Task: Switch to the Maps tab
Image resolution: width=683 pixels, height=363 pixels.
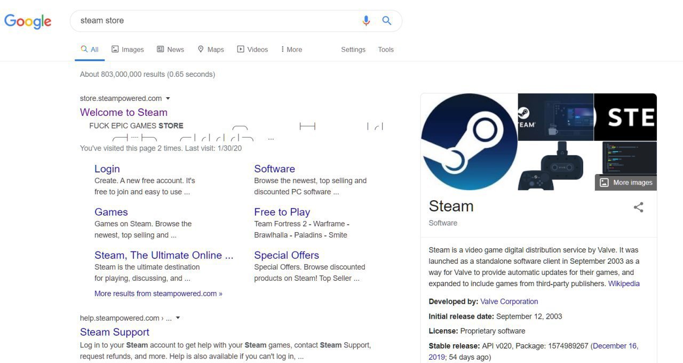Action: pyautogui.click(x=211, y=49)
